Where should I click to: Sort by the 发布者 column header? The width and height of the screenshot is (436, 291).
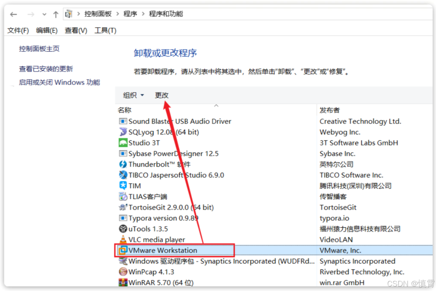click(375, 110)
